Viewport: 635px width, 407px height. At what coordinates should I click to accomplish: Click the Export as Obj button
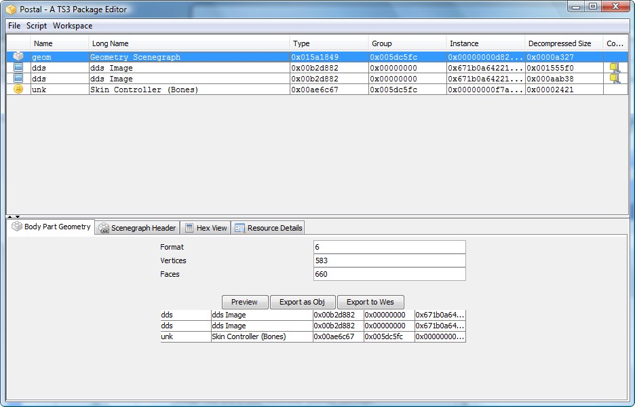302,302
